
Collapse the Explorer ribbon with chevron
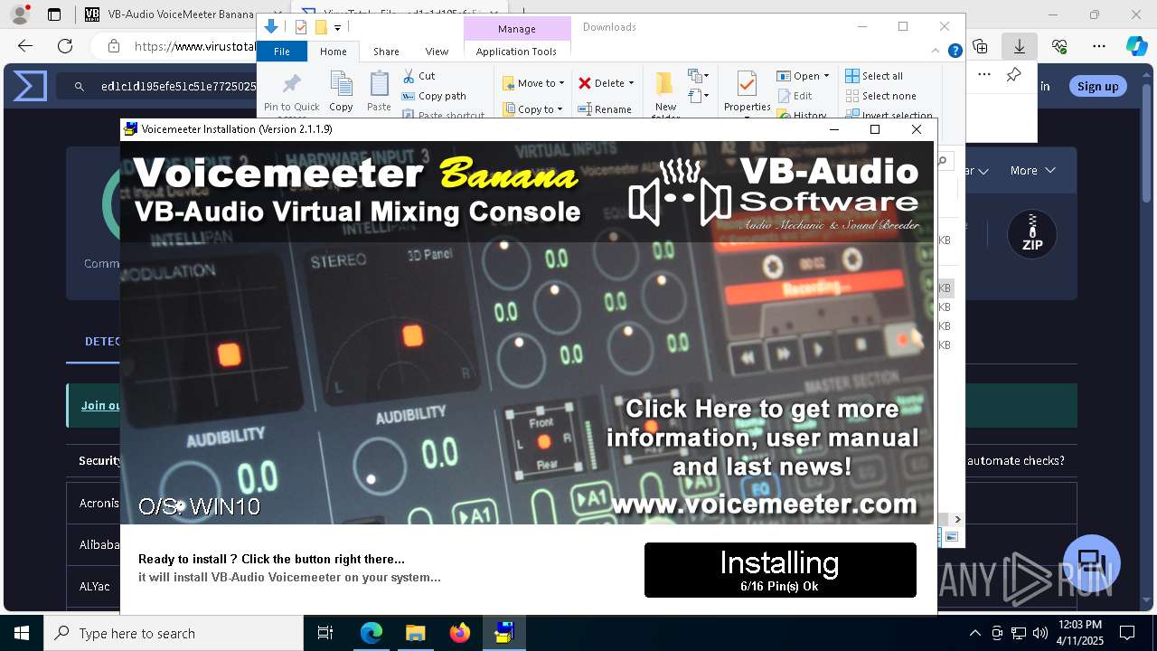tap(936, 52)
